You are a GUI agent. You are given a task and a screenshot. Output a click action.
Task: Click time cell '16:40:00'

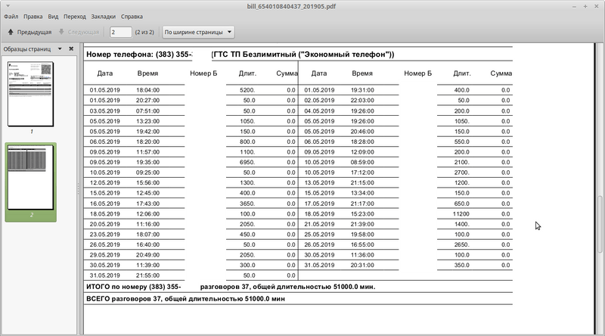click(x=147, y=244)
